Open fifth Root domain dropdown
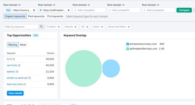The height and width of the screenshot is (105, 195). 150,5
